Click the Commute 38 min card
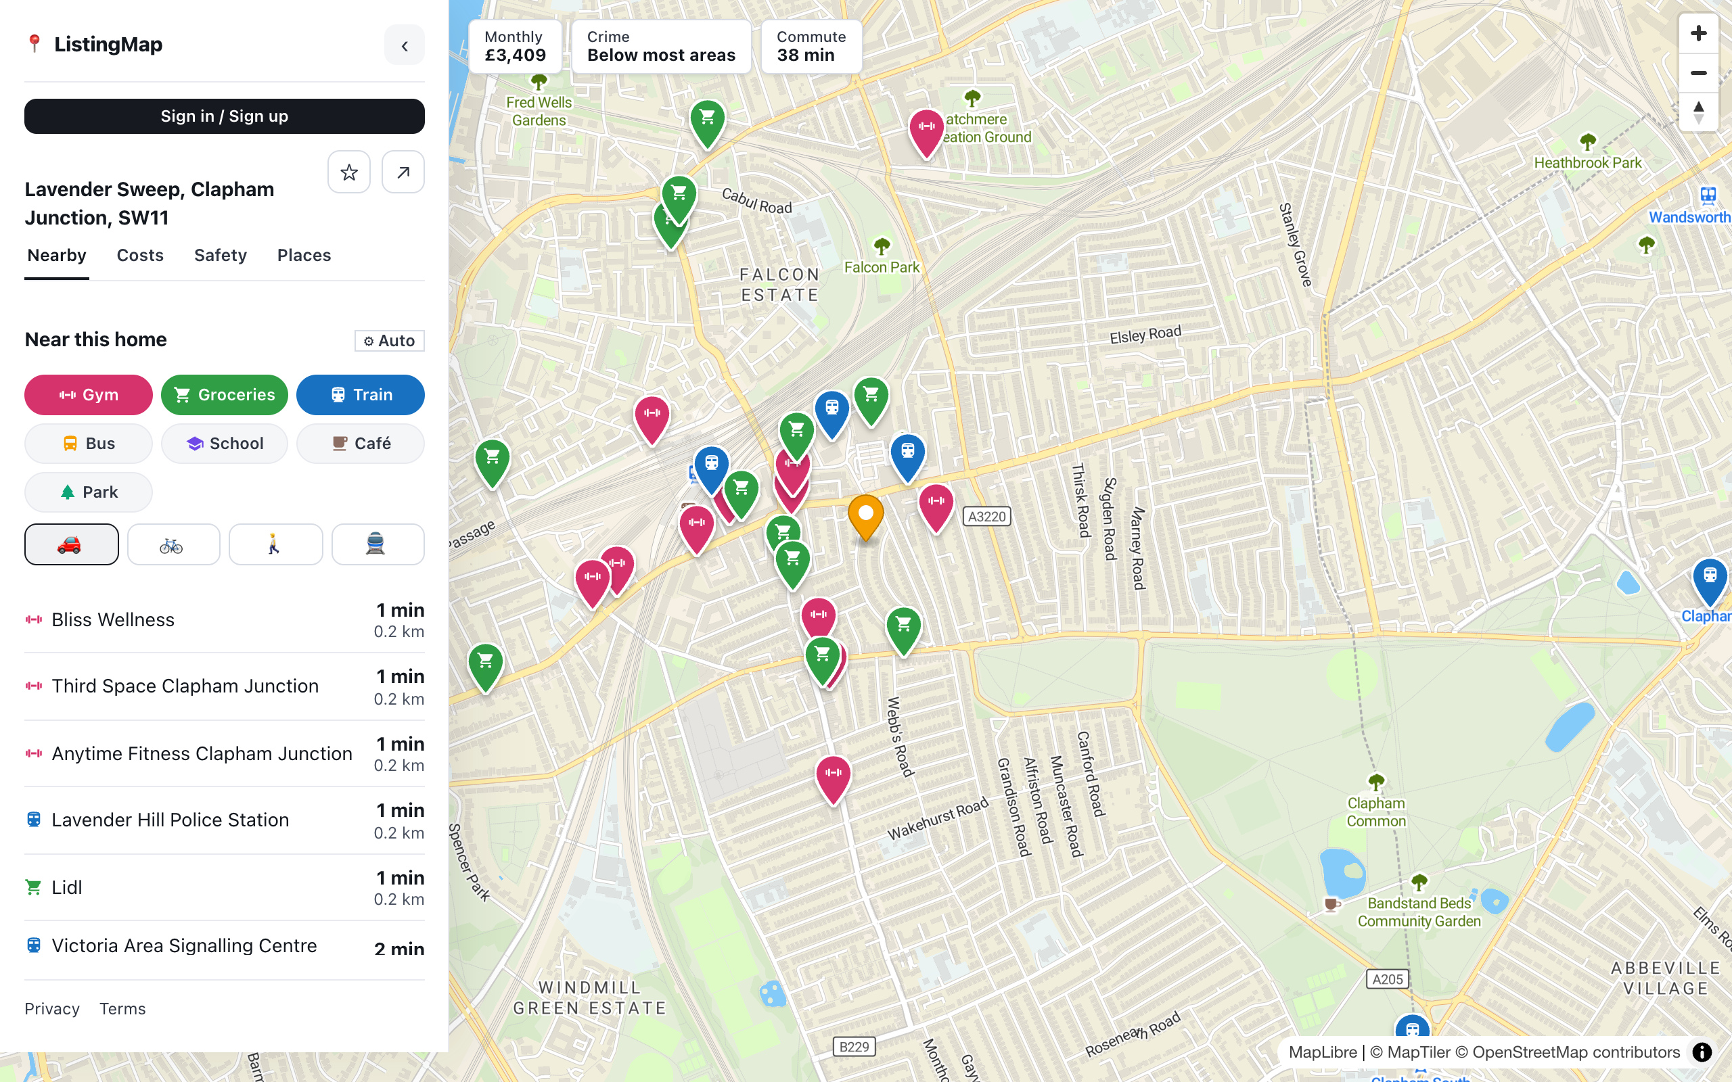1732x1082 pixels. pyautogui.click(x=812, y=47)
